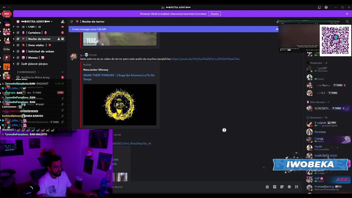Collapse the COMUNIDAD category
Viewport: 352px width, 198px height.
pyautogui.click(x=28, y=72)
